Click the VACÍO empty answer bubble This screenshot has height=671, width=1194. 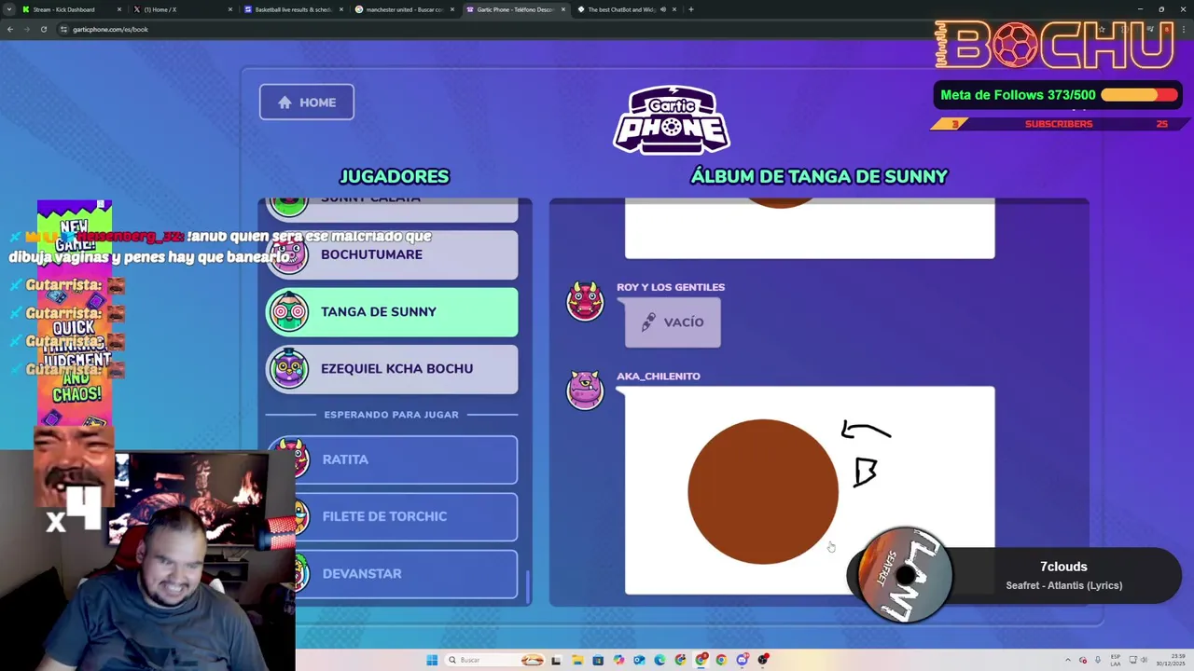tap(673, 322)
